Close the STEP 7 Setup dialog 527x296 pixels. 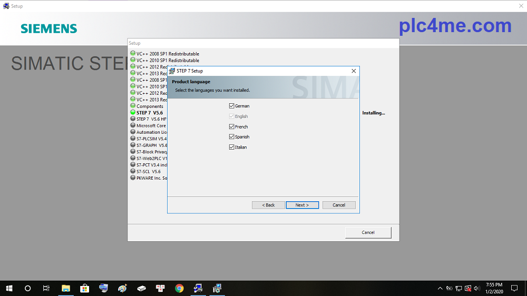pyautogui.click(x=354, y=71)
